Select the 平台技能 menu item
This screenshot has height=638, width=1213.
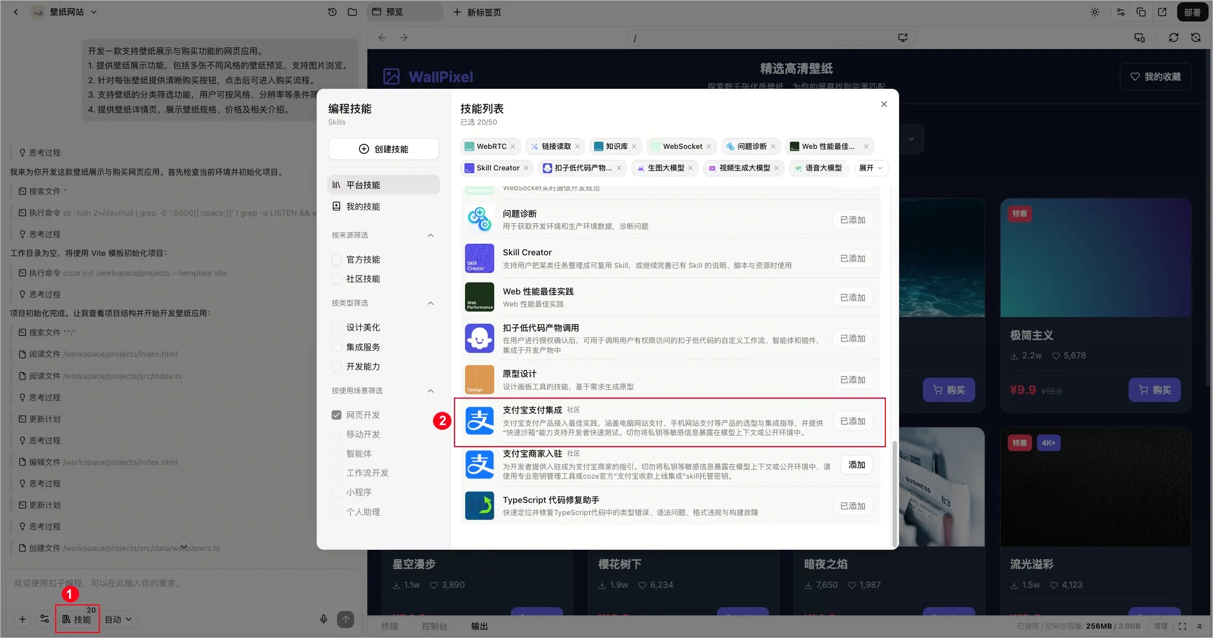pyautogui.click(x=384, y=185)
